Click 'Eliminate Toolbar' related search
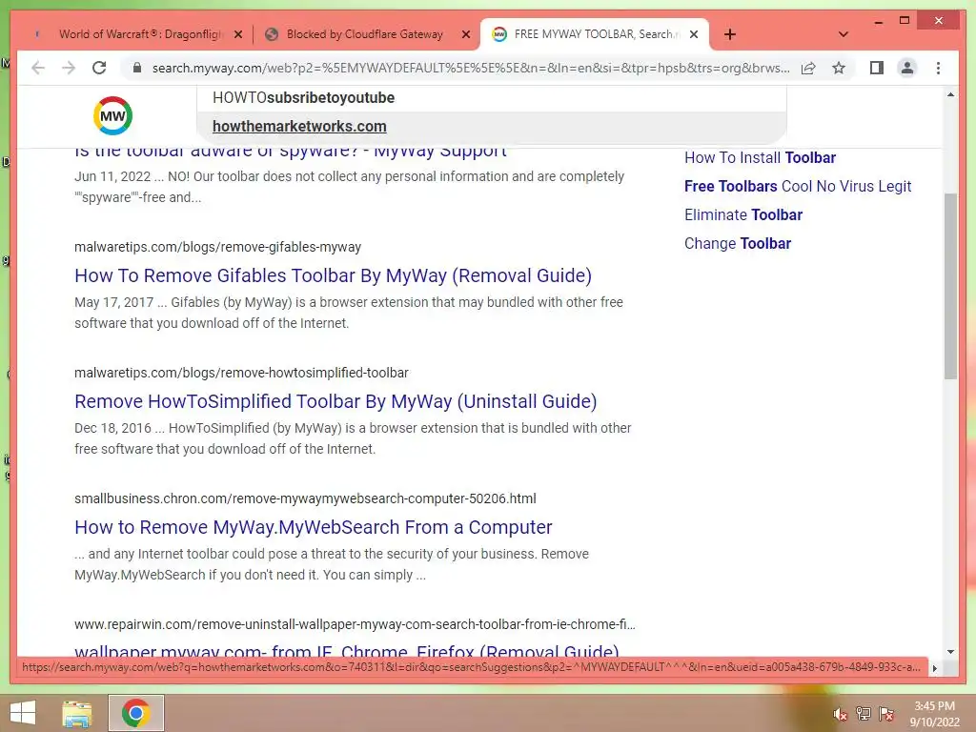The height and width of the screenshot is (732, 976). pos(743,214)
